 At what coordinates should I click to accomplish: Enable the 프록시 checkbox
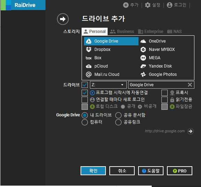click(165, 93)
